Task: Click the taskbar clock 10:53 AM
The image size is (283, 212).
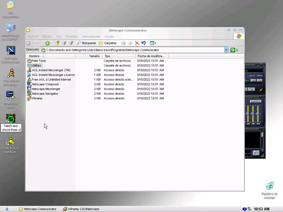Action: click(261, 209)
